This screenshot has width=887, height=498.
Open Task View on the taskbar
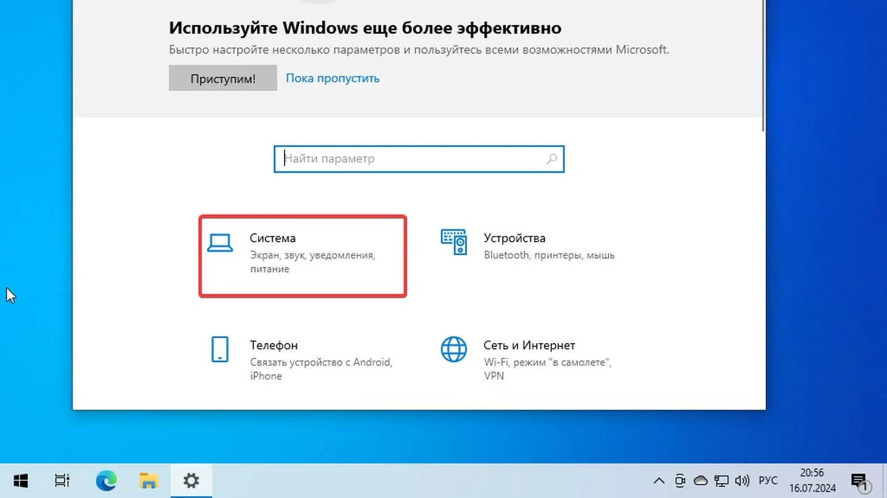click(x=62, y=480)
